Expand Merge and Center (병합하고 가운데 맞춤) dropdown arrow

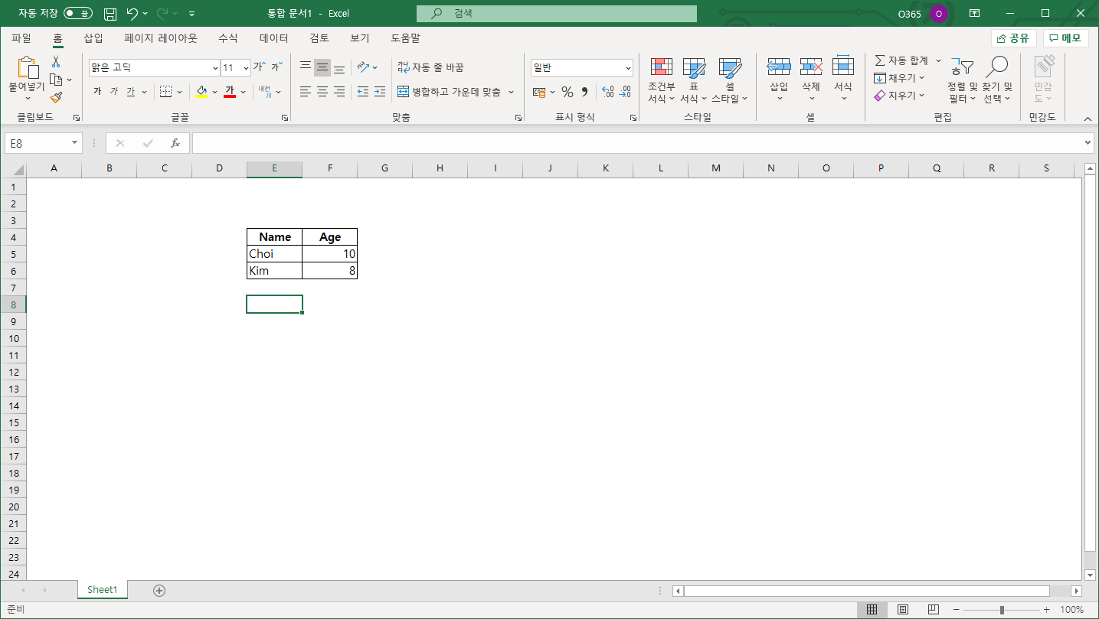pos(511,92)
